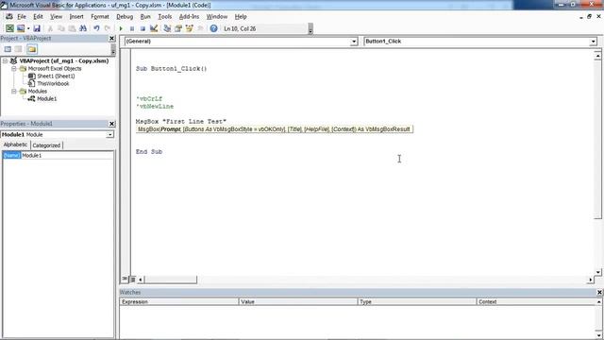Image resolution: width=604 pixels, height=340 pixels.
Task: Click Expression column header in Watches
Action: coord(179,302)
